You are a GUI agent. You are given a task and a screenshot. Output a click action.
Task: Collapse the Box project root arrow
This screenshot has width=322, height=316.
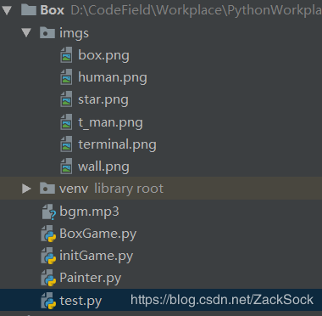point(7,10)
